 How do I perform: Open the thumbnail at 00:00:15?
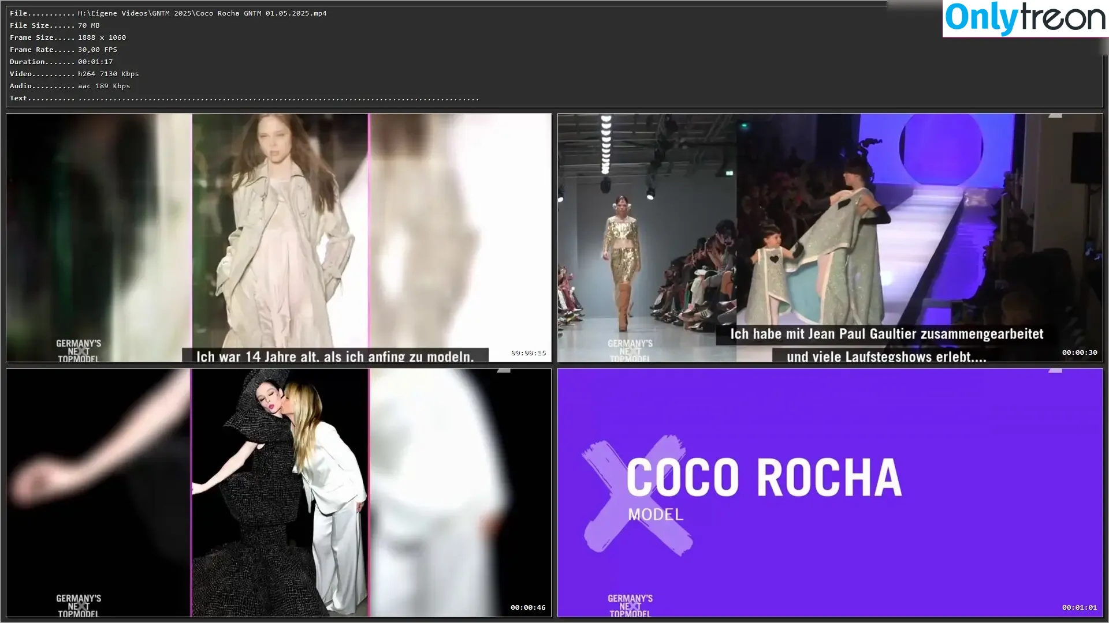(279, 238)
